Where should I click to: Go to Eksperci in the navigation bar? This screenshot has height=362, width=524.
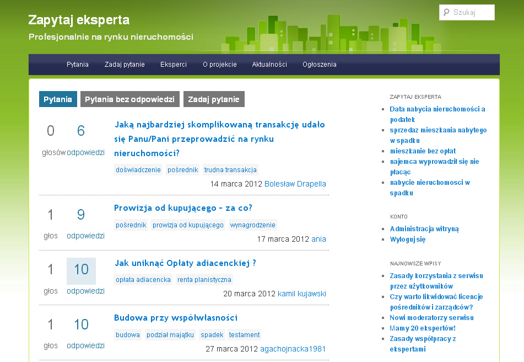click(x=174, y=65)
